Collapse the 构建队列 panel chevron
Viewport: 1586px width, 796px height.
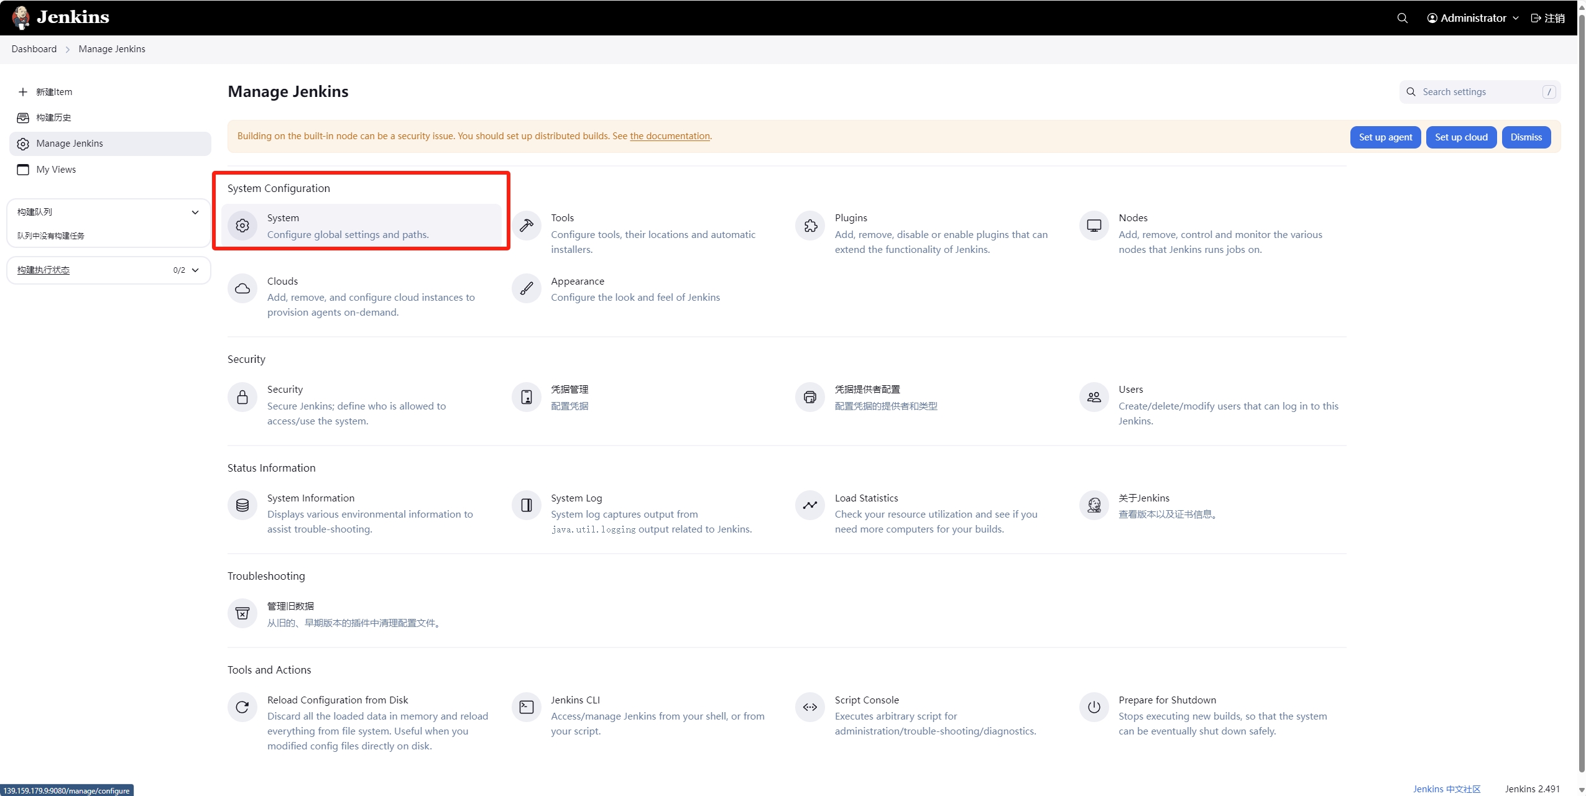tap(195, 213)
